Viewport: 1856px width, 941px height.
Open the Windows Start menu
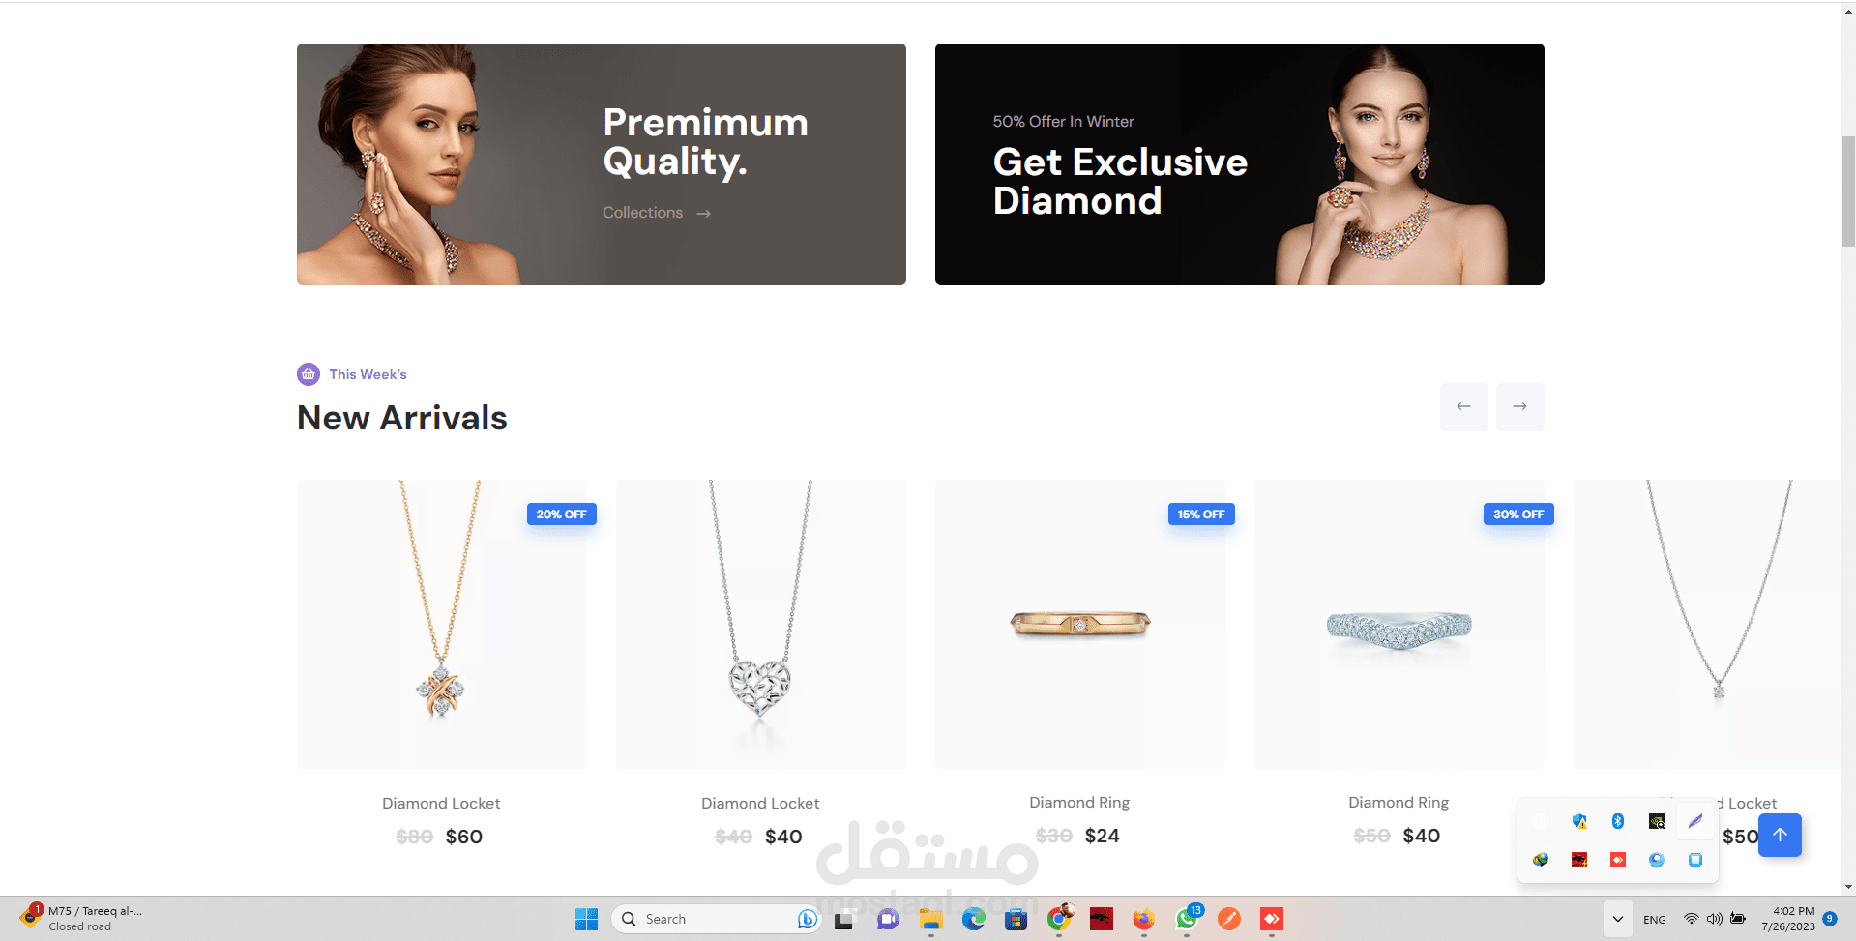pyautogui.click(x=586, y=919)
